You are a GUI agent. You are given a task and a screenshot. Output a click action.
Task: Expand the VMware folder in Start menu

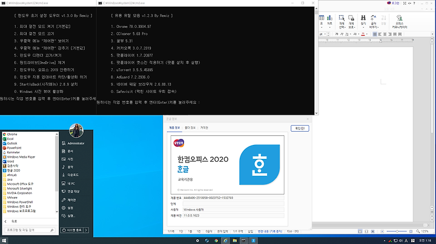click(x=10, y=197)
